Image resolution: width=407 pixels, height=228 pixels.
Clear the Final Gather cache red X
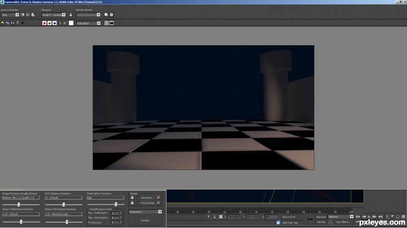point(158,203)
